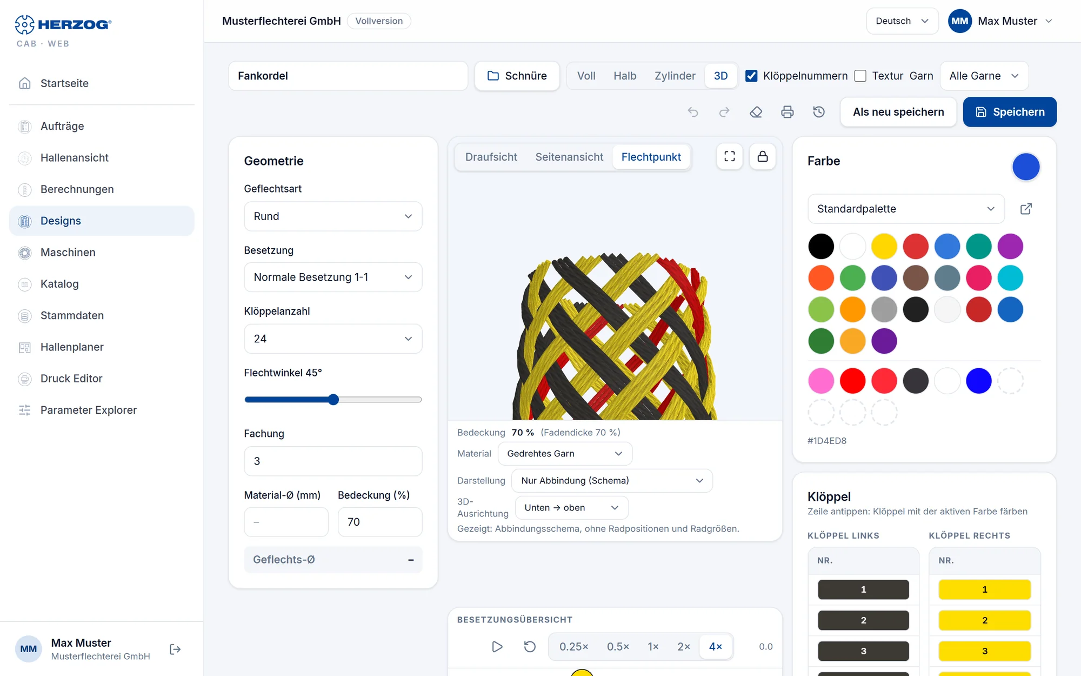Open the Besetzung dropdown

tap(333, 277)
